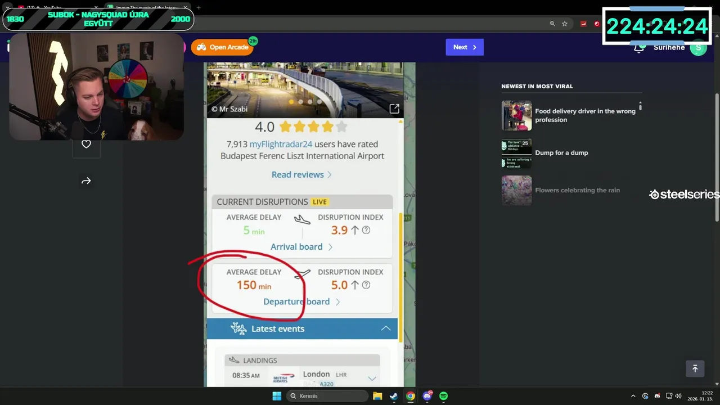The height and width of the screenshot is (405, 720).
Task: Open the Arrival board link
Action: coord(301,247)
